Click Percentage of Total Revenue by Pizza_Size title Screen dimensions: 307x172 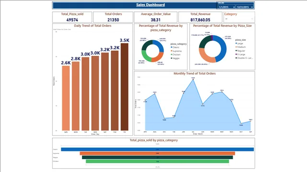pyautogui.click(x=223, y=26)
